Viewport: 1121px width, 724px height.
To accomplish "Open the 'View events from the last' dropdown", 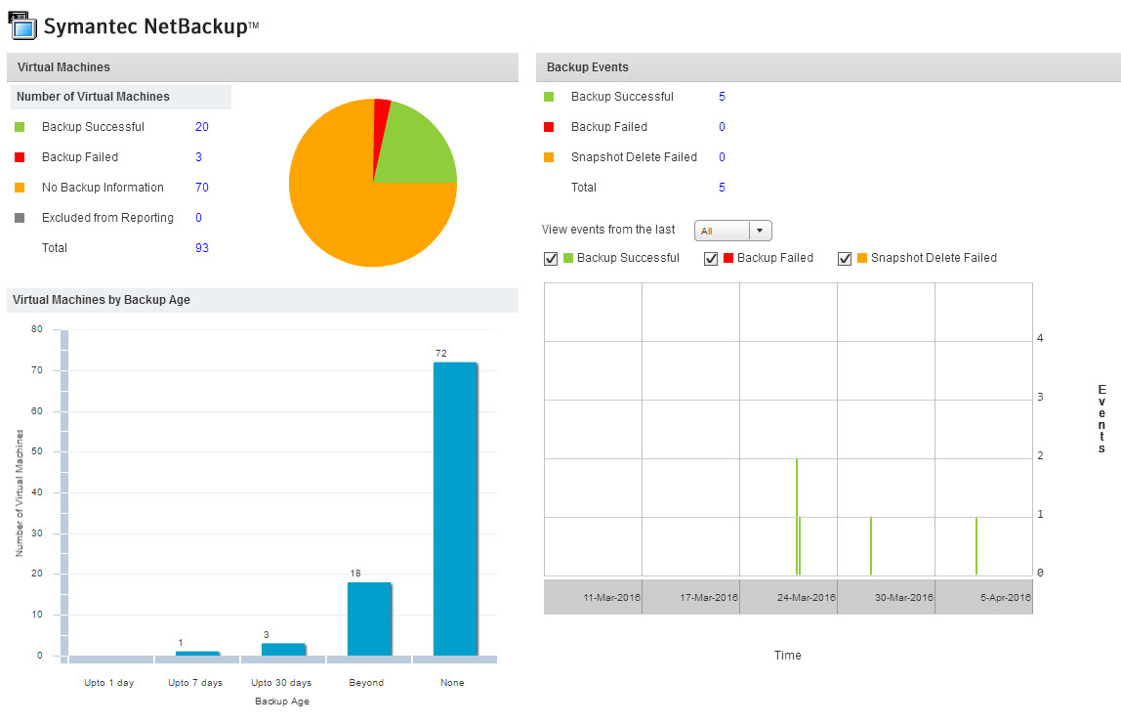I will (732, 231).
